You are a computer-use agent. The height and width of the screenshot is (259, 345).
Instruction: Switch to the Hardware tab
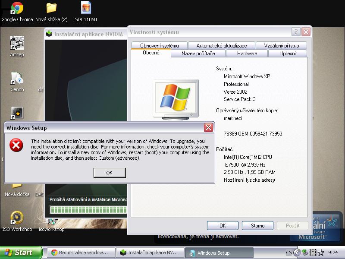point(247,53)
